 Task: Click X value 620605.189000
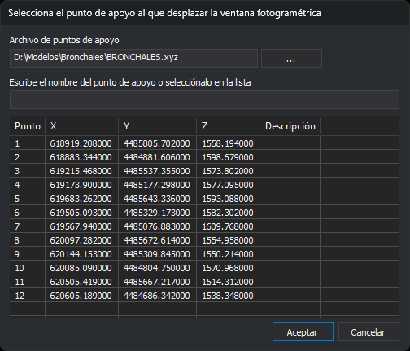(81, 296)
